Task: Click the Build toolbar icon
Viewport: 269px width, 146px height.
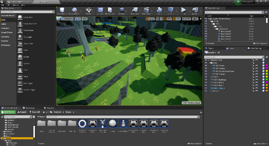Action: 159,10
